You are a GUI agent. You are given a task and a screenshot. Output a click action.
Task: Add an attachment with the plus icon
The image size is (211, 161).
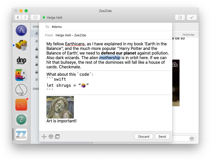pos(44,136)
